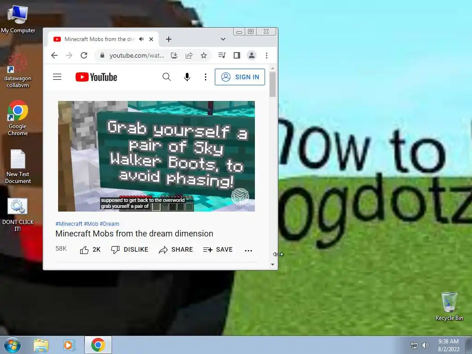Open Chrome profile avatar menu
Screen dimensions: 472x354
coord(252,55)
